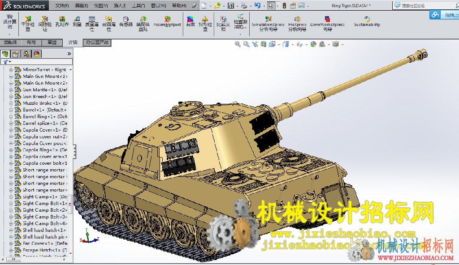The image size is (459, 265).
Task: Click the blue cloud upload button
Action: (x=435, y=15)
